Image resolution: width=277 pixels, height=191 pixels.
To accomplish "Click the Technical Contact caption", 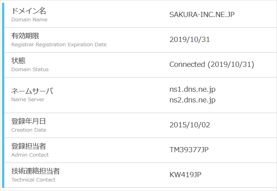I will 33,180.
